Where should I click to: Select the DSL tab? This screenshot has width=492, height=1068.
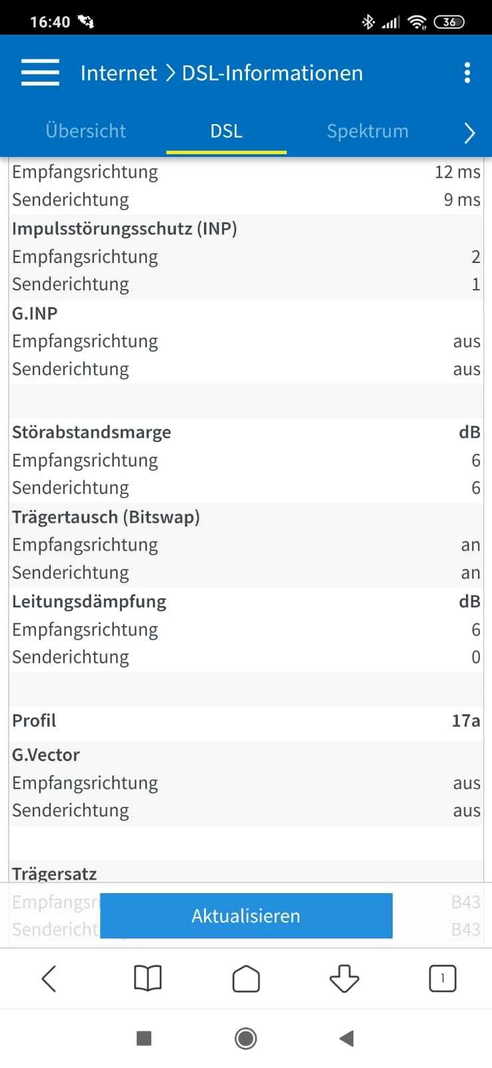click(226, 131)
